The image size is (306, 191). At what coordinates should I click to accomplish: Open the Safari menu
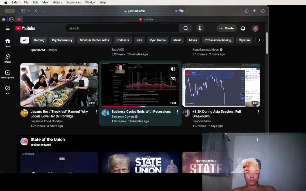tap(15, 2)
